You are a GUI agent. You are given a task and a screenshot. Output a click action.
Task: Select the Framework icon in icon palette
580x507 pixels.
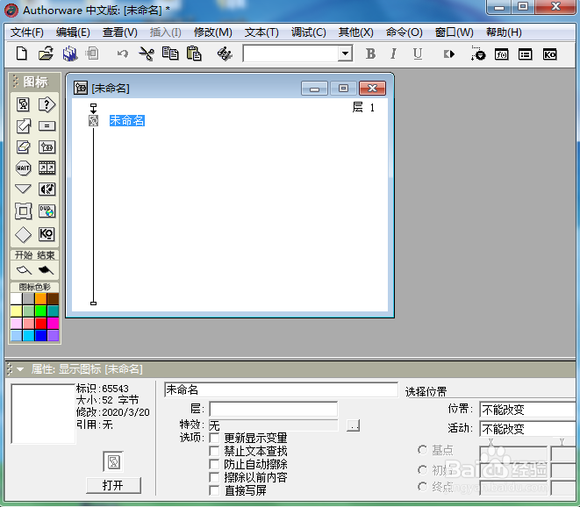[x=23, y=211]
